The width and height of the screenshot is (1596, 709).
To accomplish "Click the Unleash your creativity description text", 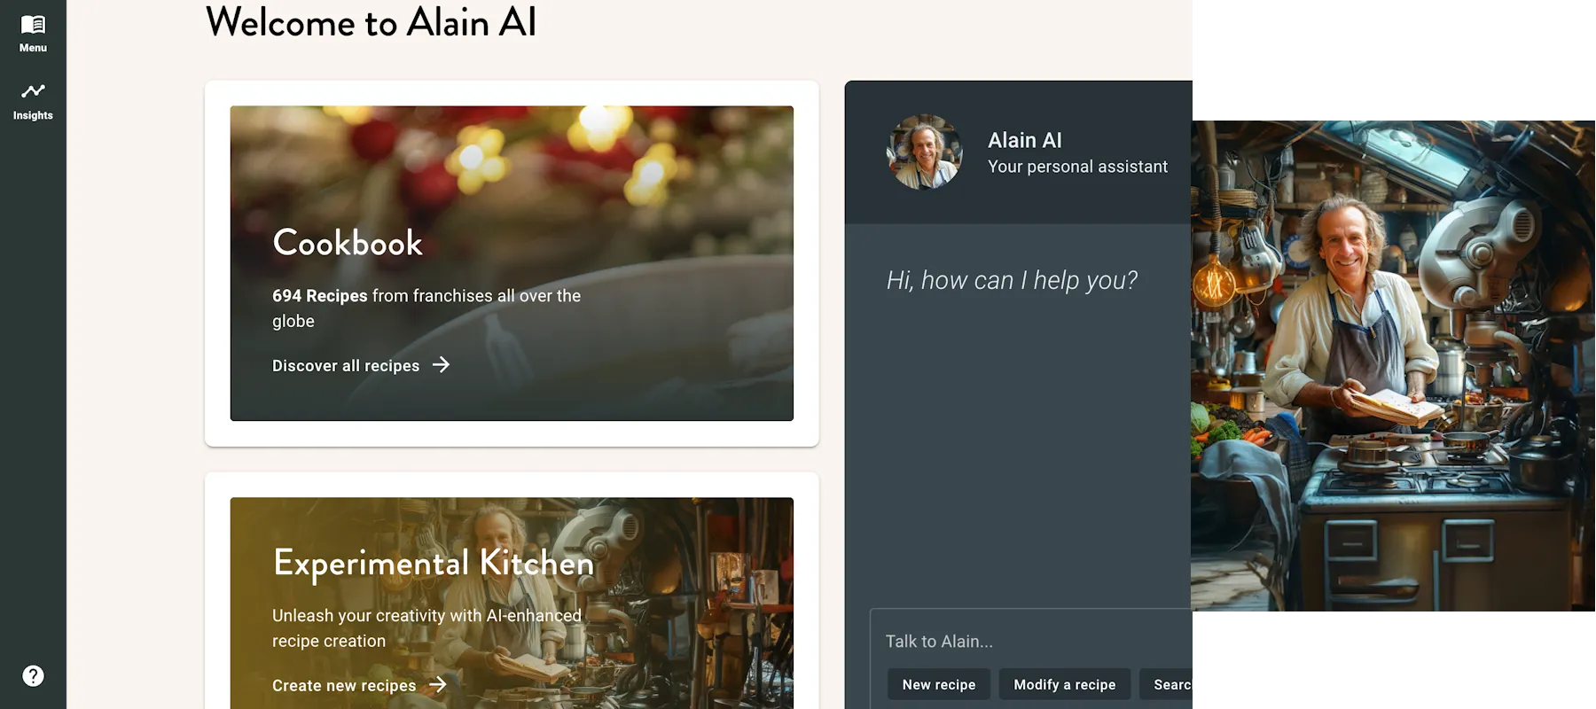I will pyautogui.click(x=426, y=628).
